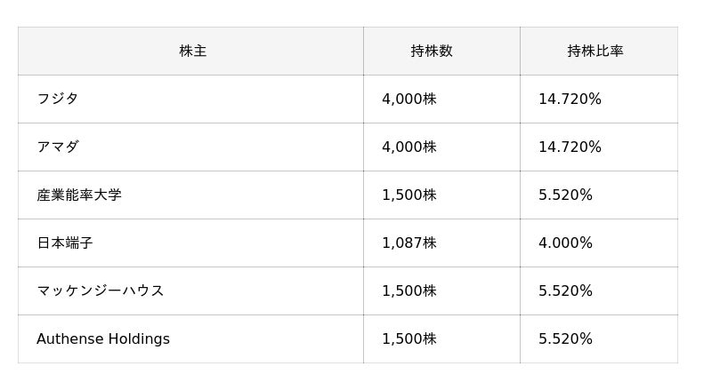Image resolution: width=712 pixels, height=390 pixels.
Task: Click the 持株数 column header
Action: click(432, 52)
